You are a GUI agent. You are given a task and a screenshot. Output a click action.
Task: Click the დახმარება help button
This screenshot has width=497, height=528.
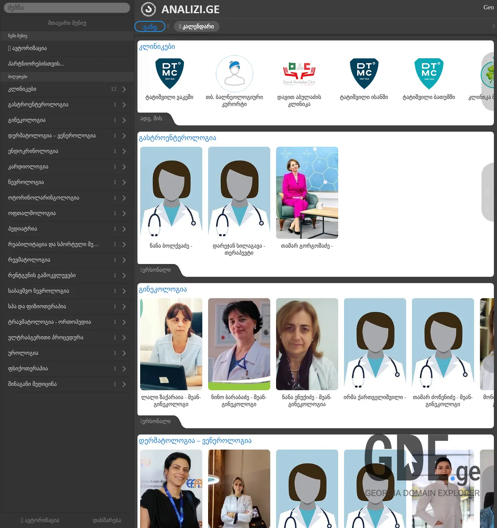point(107,520)
